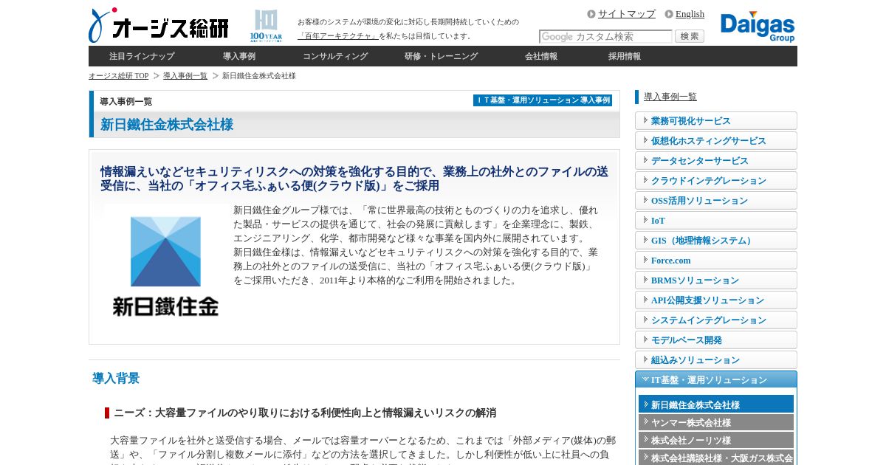Viewport: 886px width, 465px height.
Task: Select 株式会社ノーリツ様 in the sidebar list
Action: [x=716, y=440]
